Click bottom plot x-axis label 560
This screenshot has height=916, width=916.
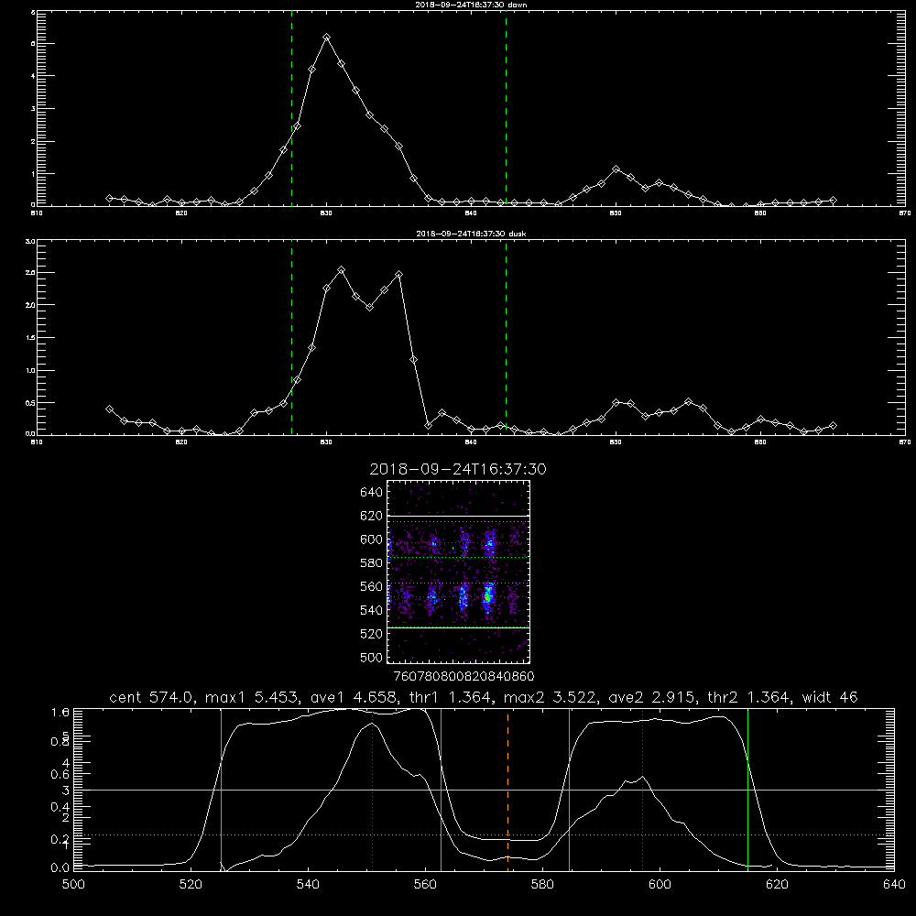pos(425,885)
